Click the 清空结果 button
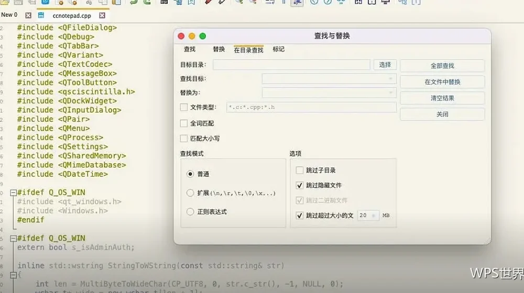Viewport: 524px width, 293px height. (x=442, y=98)
